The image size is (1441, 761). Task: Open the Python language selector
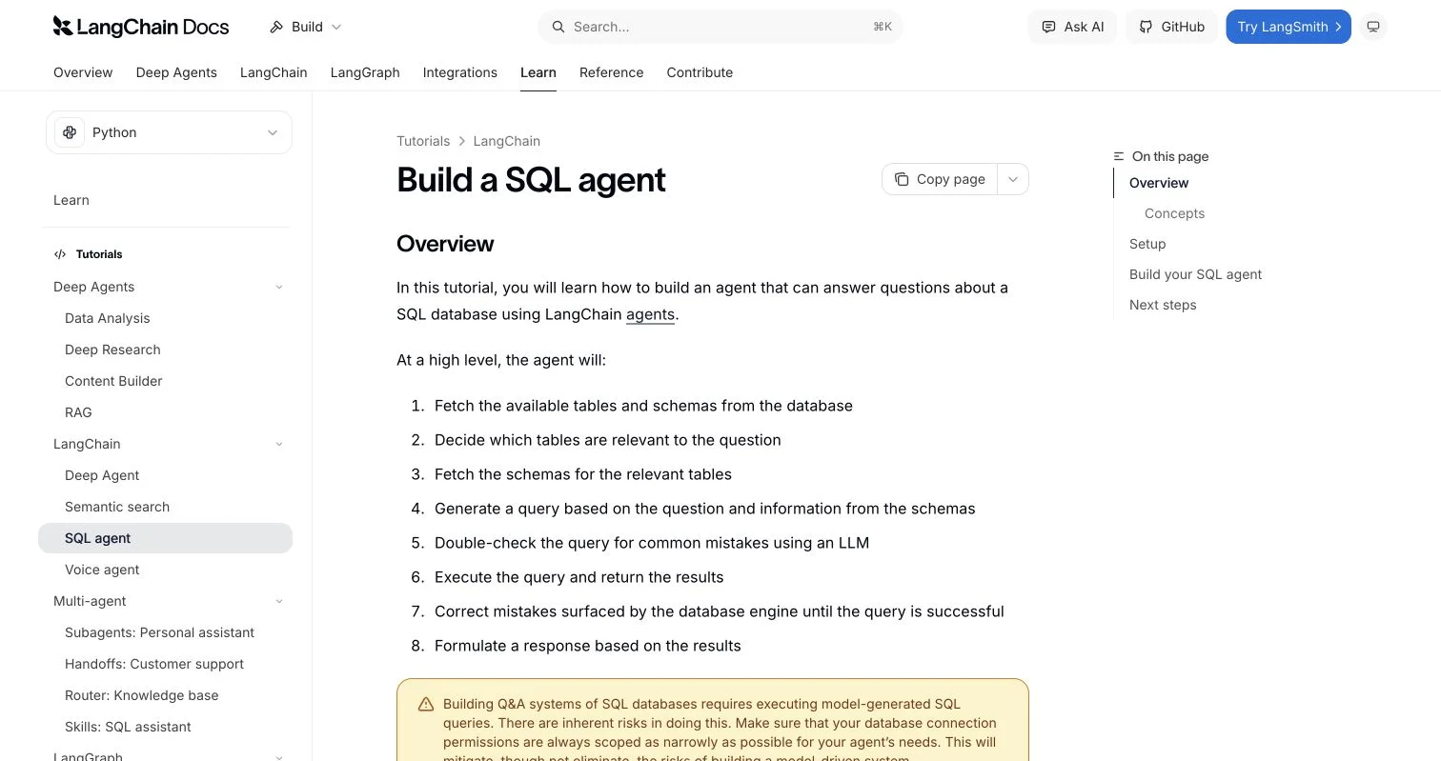click(x=169, y=132)
